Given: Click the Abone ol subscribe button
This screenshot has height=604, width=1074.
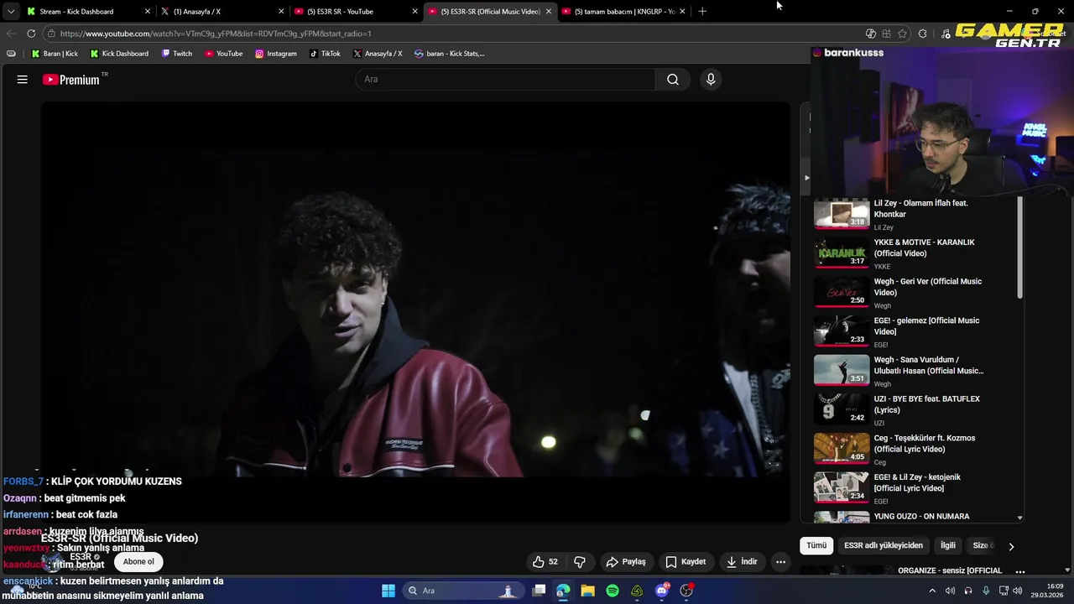Looking at the screenshot, I should (x=138, y=562).
